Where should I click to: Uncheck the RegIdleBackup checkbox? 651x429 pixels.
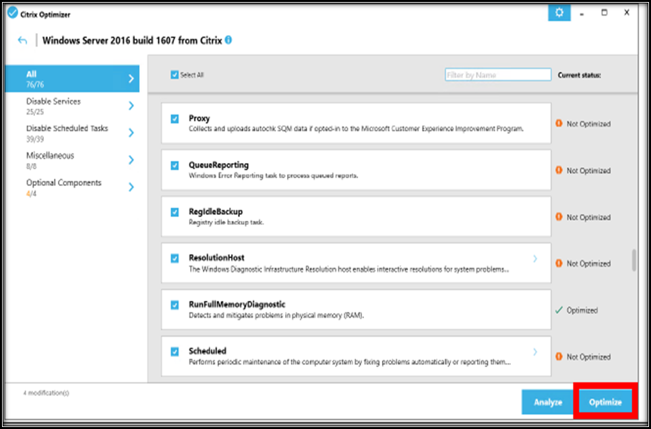[x=175, y=212]
